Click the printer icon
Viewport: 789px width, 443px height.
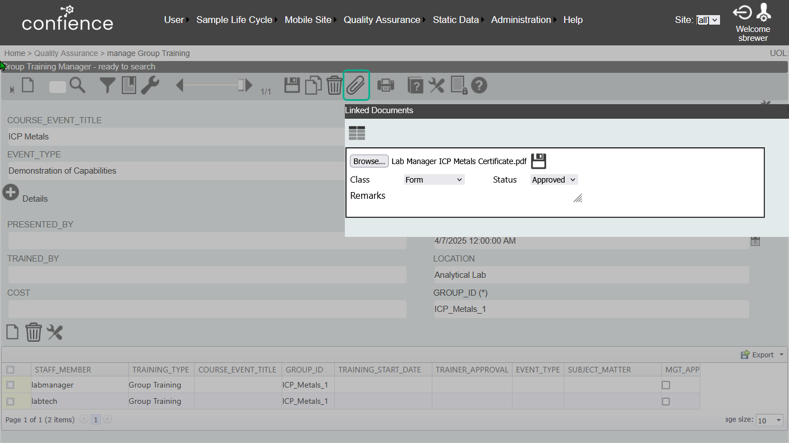tap(386, 85)
